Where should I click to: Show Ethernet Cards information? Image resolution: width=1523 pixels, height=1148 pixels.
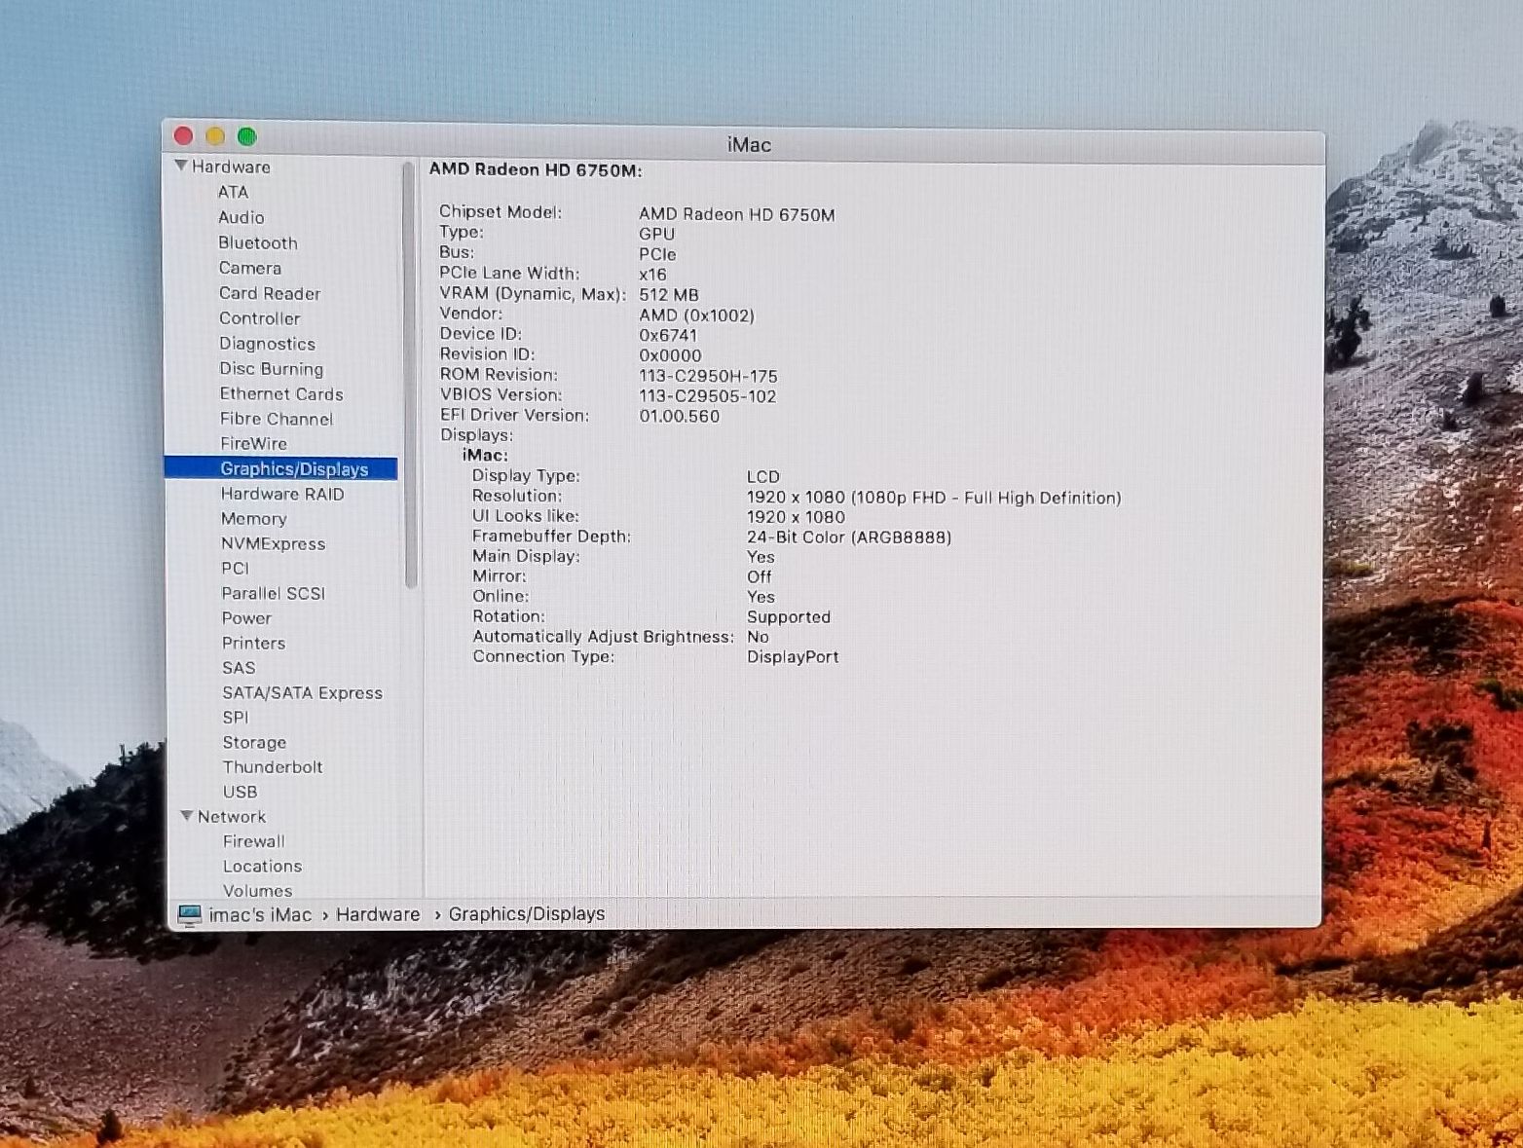coord(280,393)
